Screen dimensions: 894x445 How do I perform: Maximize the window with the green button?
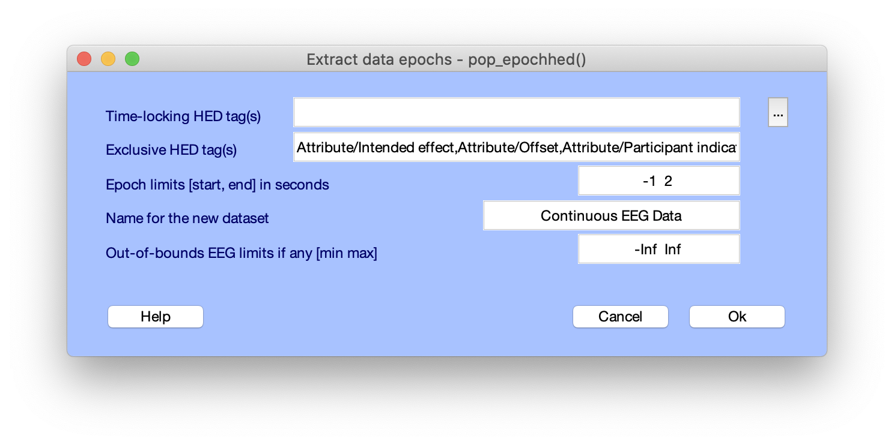tap(132, 59)
